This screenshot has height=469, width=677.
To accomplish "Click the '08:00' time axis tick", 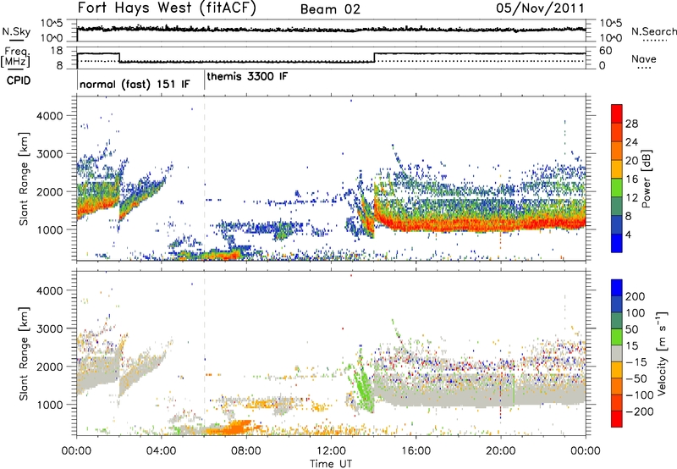I will 246,451.
